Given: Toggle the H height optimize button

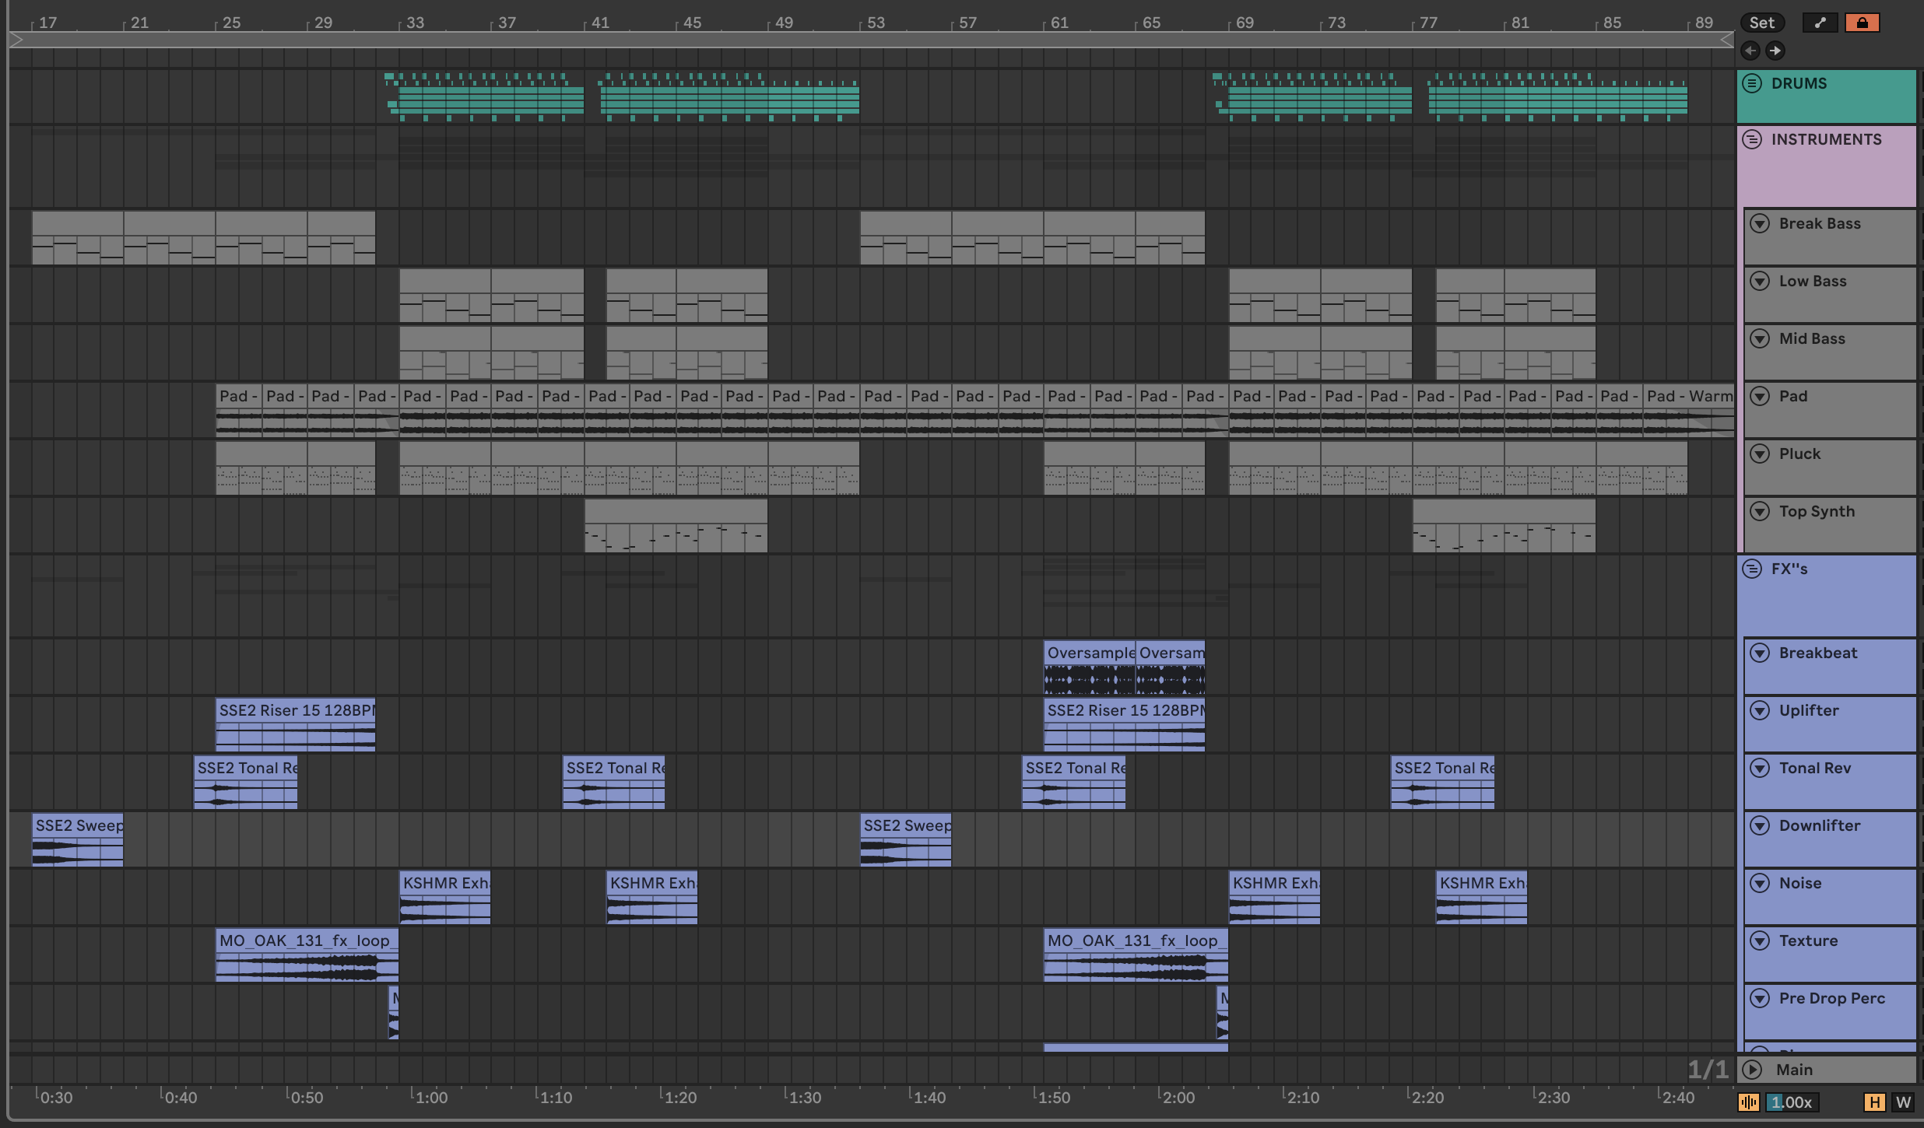Looking at the screenshot, I should point(1874,1102).
